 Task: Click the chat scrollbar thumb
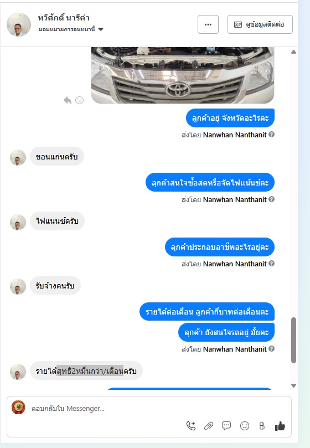pyautogui.click(x=293, y=340)
